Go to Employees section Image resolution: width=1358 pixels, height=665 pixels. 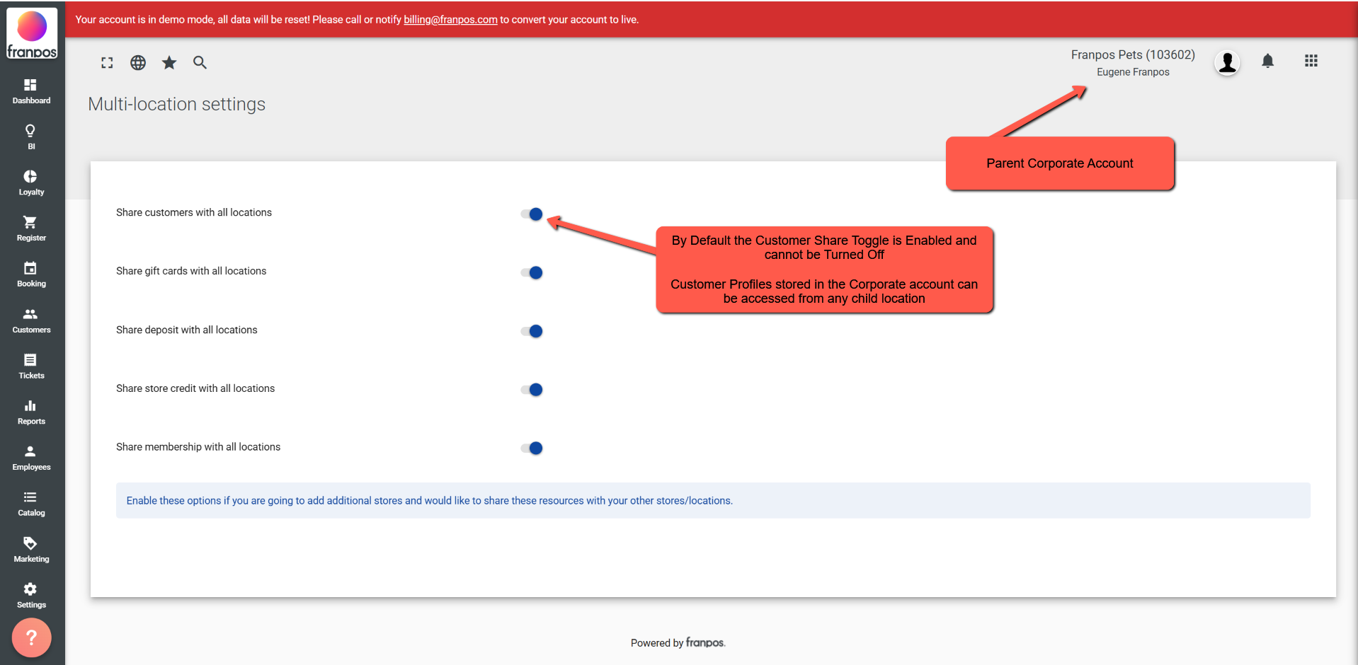tap(31, 458)
